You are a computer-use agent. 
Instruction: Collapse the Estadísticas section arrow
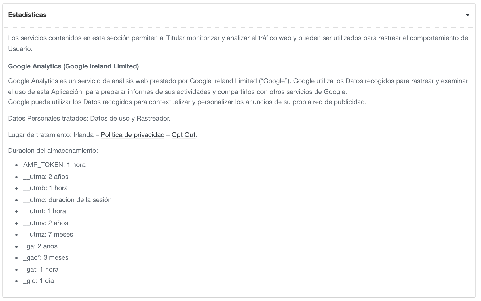(468, 15)
